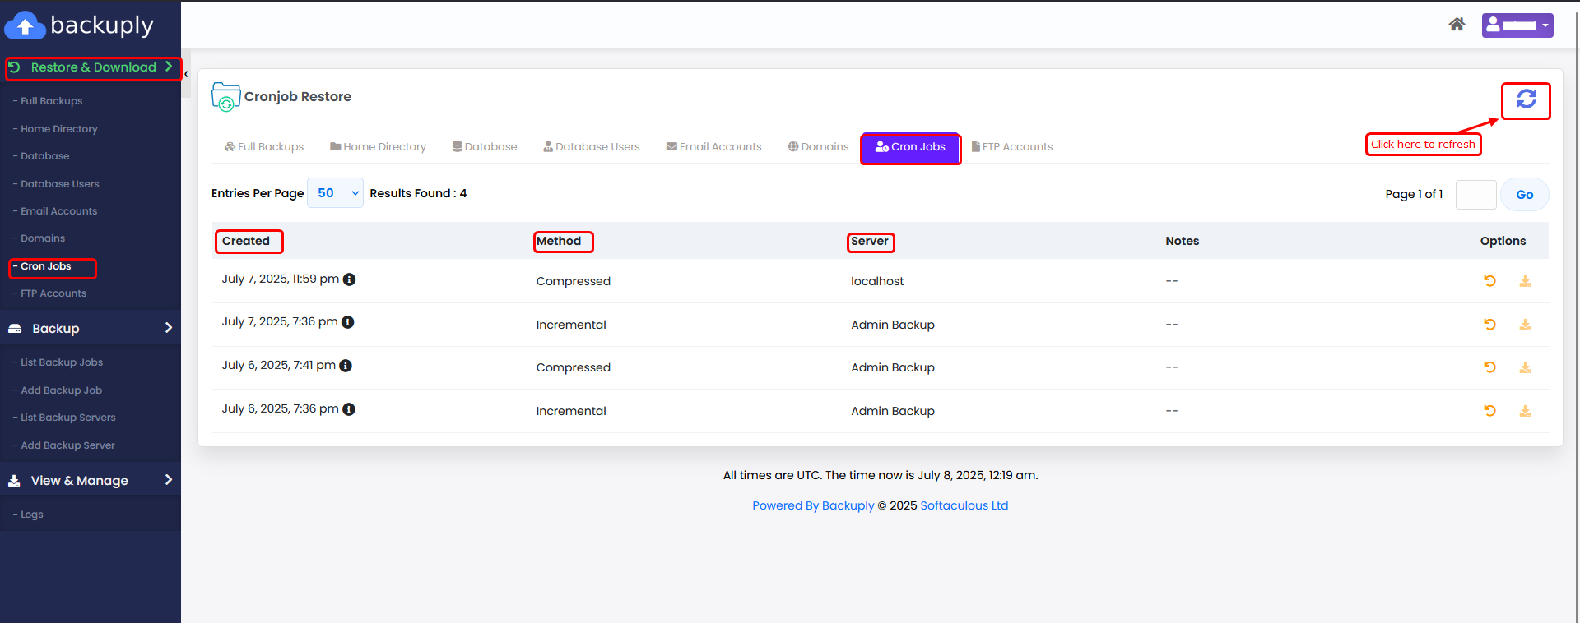
Task: Open the Softaculous Ltd link
Action: click(964, 505)
